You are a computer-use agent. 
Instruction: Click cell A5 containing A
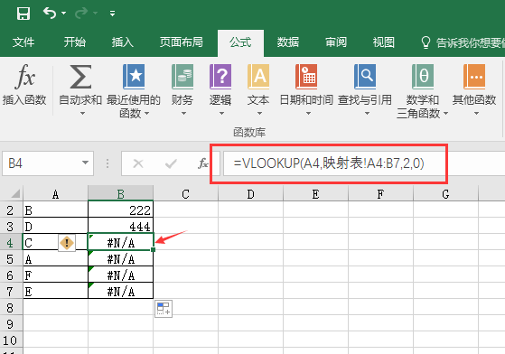[55, 258]
